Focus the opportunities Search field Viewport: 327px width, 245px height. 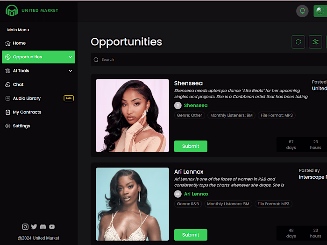(209, 60)
